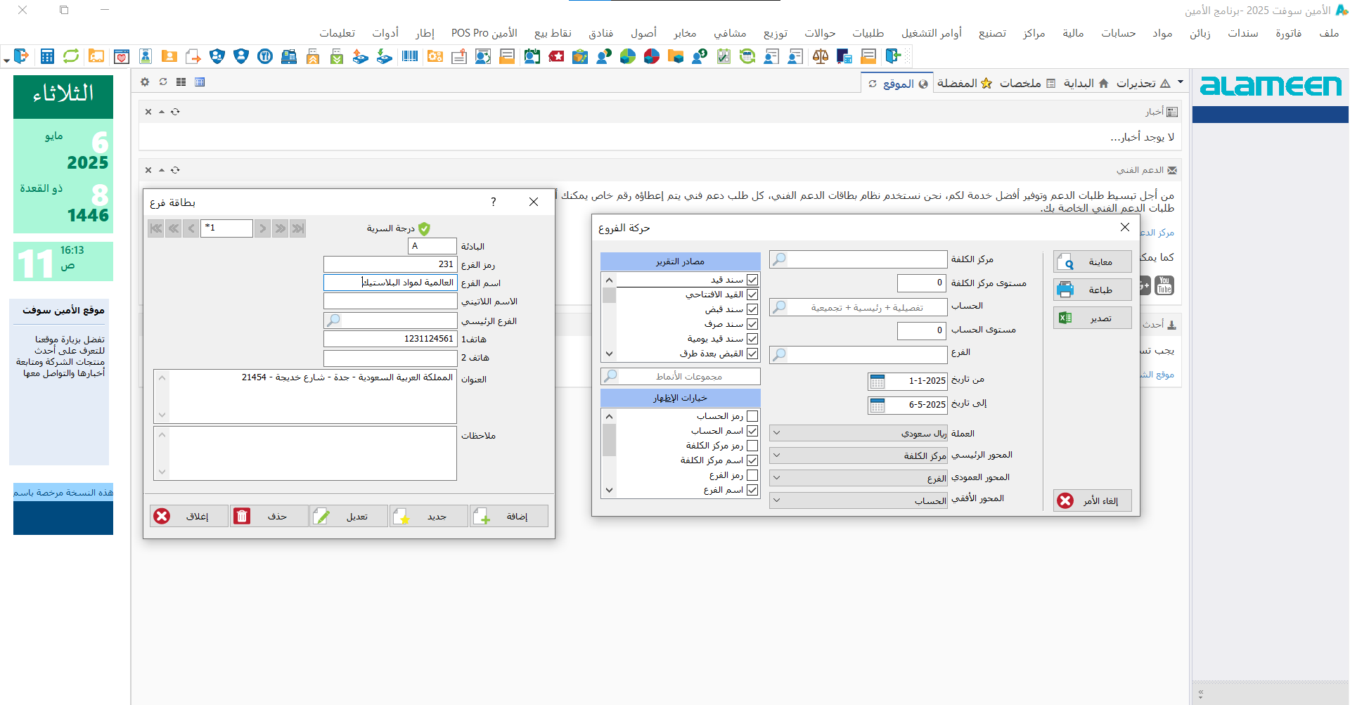The height and width of the screenshot is (705, 1350).
Task: Click the balance scales toolbar icon
Action: (820, 56)
